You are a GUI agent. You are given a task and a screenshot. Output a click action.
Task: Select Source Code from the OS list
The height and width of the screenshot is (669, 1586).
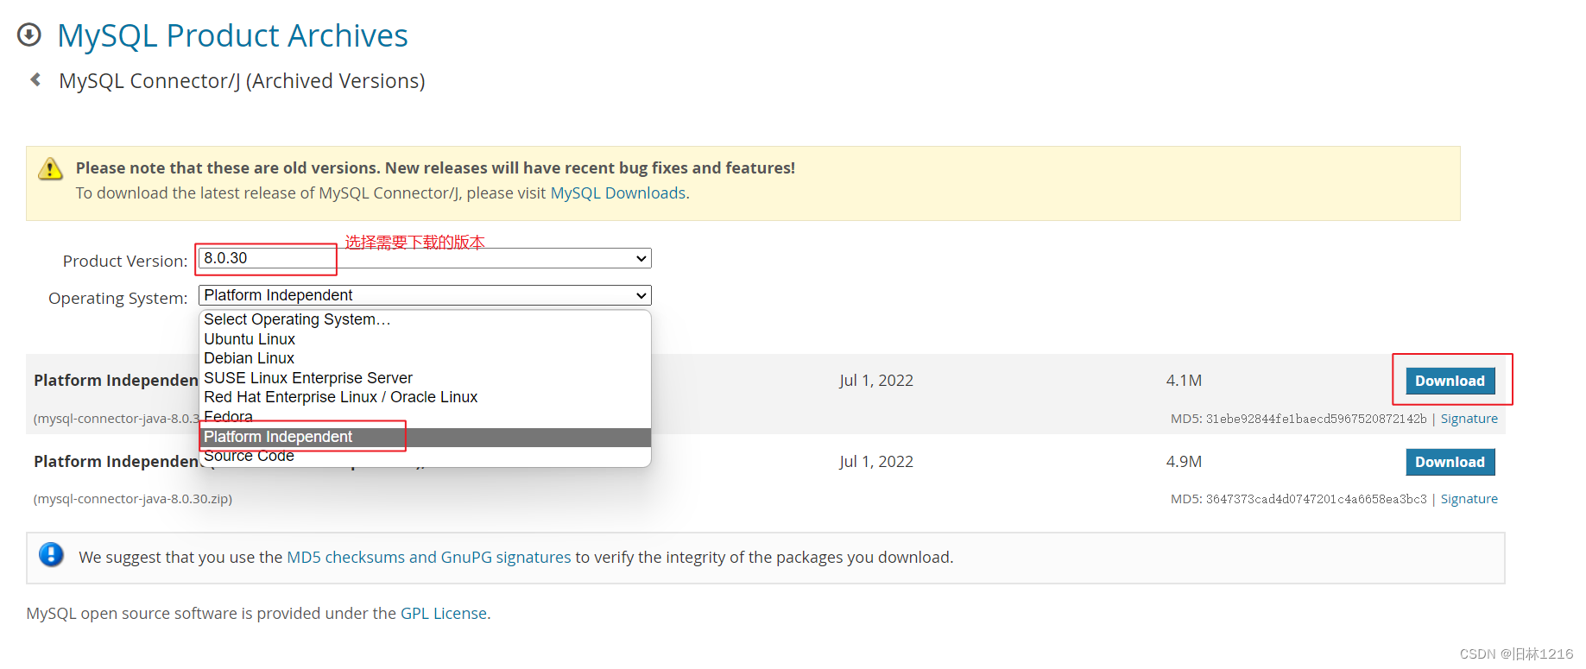click(425, 456)
